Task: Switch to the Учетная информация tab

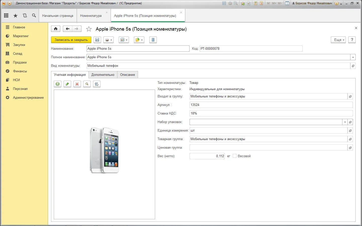Action: click(x=70, y=75)
